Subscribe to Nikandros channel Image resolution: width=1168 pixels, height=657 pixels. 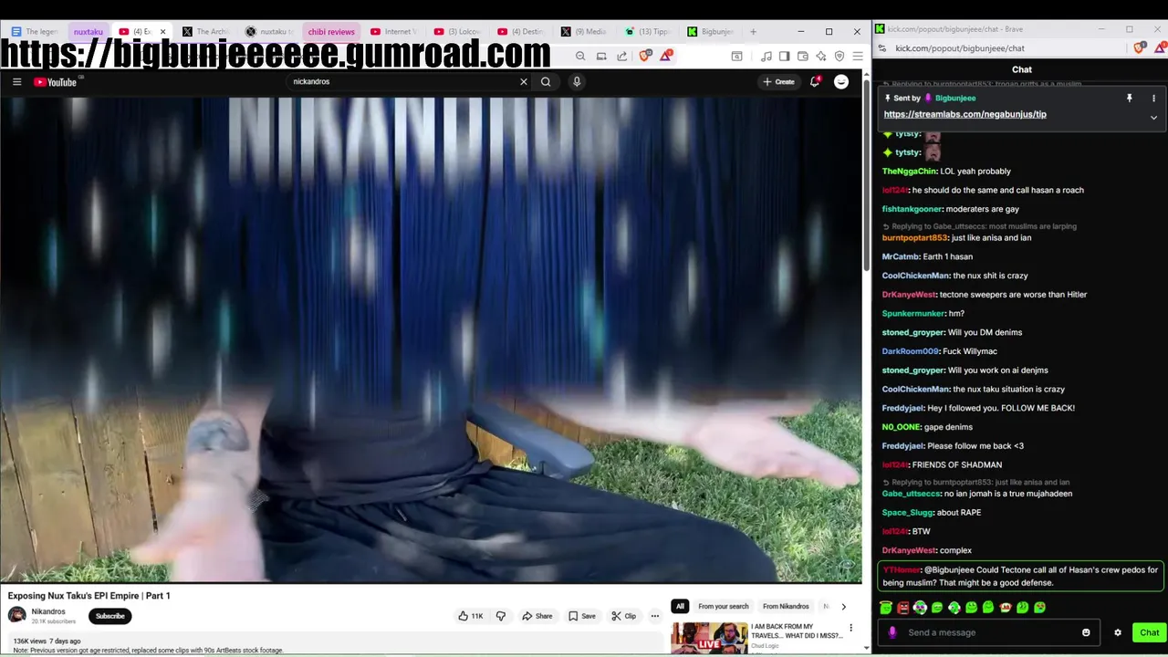[x=110, y=616]
